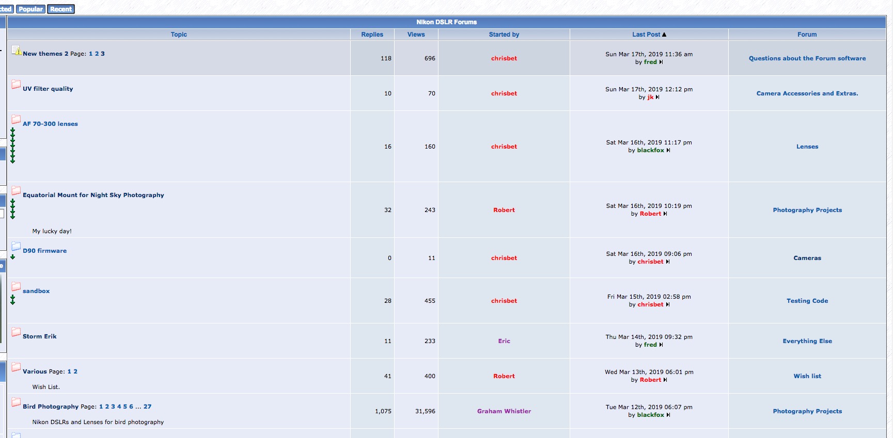This screenshot has height=438, width=893.
Task: Sort by the Forum column header
Action: (x=807, y=35)
